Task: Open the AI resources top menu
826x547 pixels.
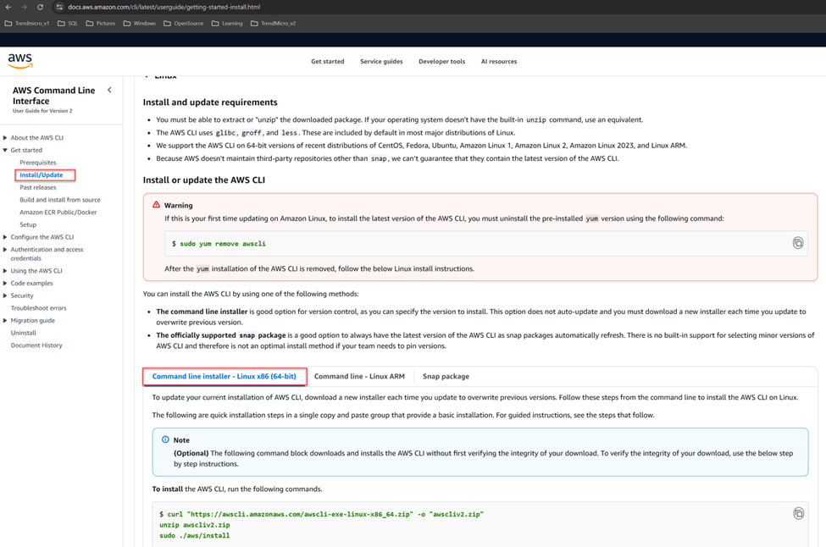Action: pos(499,62)
